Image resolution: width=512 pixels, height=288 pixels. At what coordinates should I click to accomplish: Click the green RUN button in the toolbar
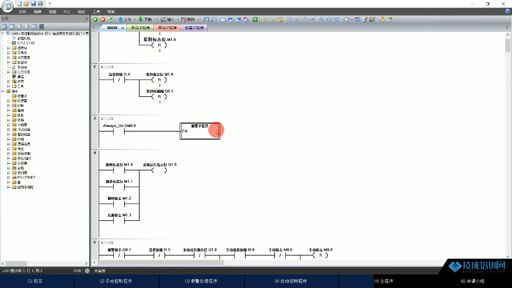point(96,20)
